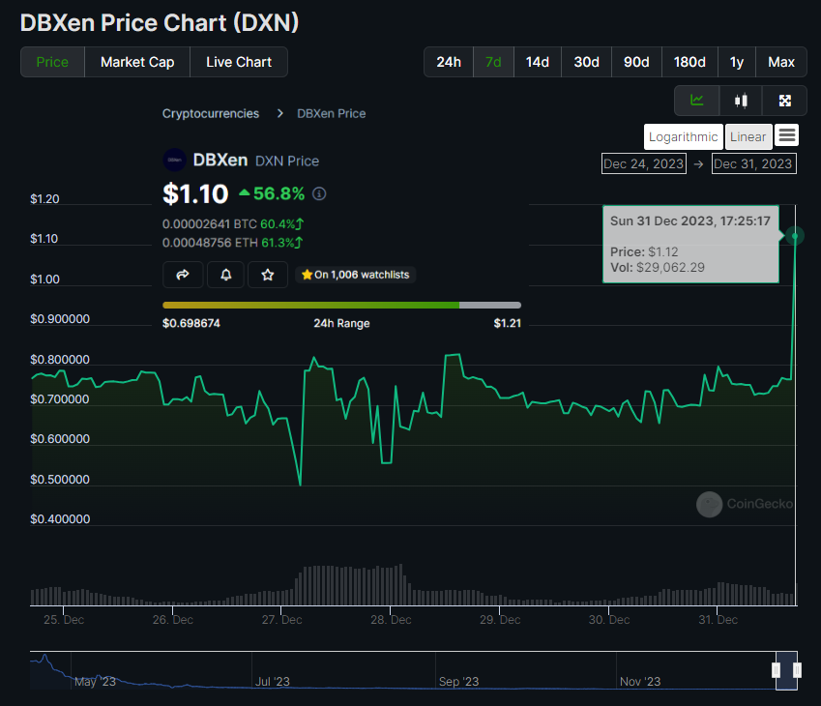Viewport: 821px width, 706px height.
Task: Click the $0.800000 axis label
Action: point(60,359)
